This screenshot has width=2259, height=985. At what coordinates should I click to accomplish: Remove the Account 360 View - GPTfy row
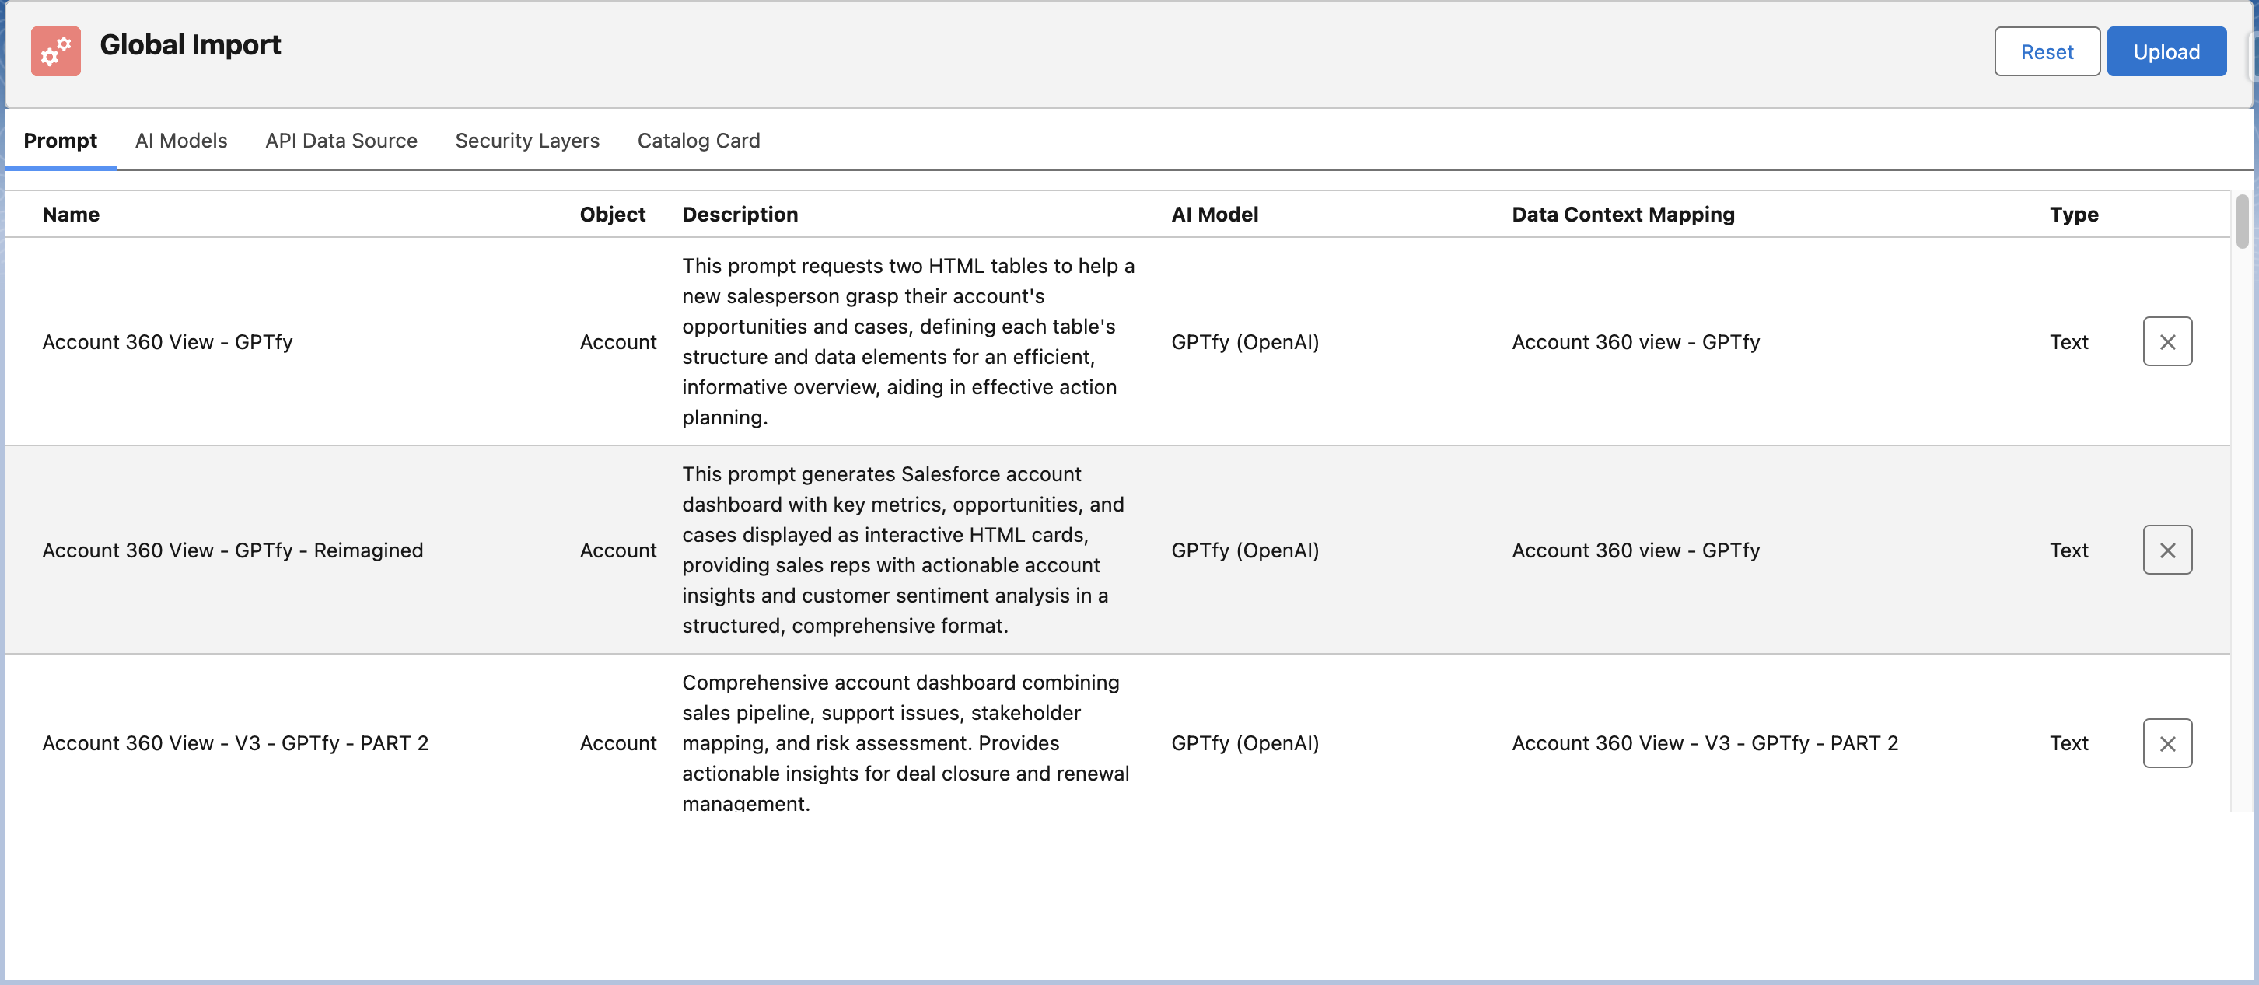pyautogui.click(x=2166, y=342)
